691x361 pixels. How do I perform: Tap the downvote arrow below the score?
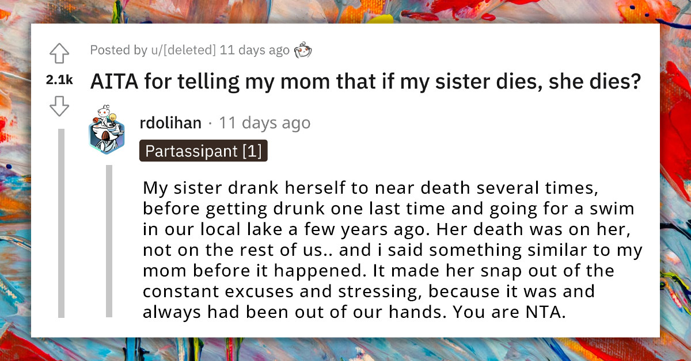[x=59, y=106]
